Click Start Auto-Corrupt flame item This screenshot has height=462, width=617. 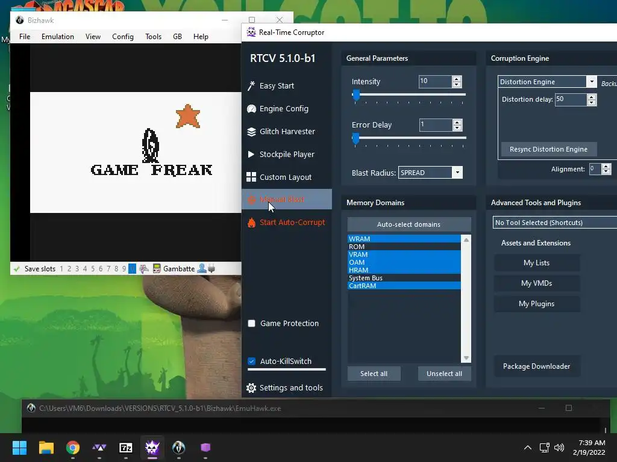coord(286,222)
